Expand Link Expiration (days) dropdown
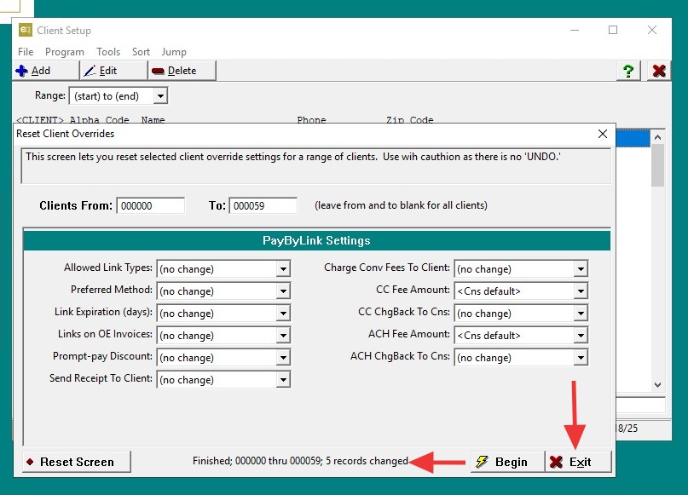Image resolution: width=688 pixels, height=495 pixels. 283,313
